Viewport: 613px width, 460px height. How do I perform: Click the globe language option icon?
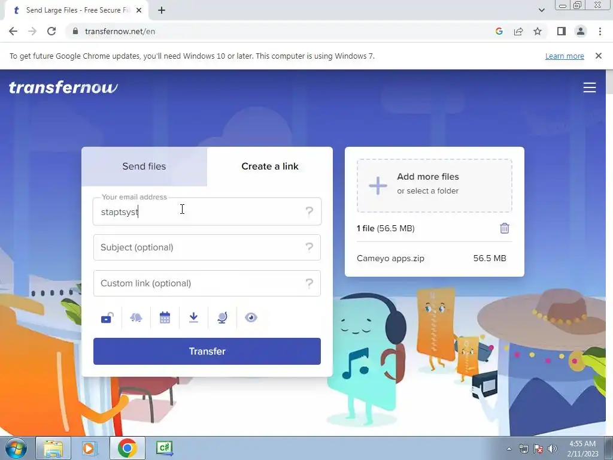coord(223,317)
